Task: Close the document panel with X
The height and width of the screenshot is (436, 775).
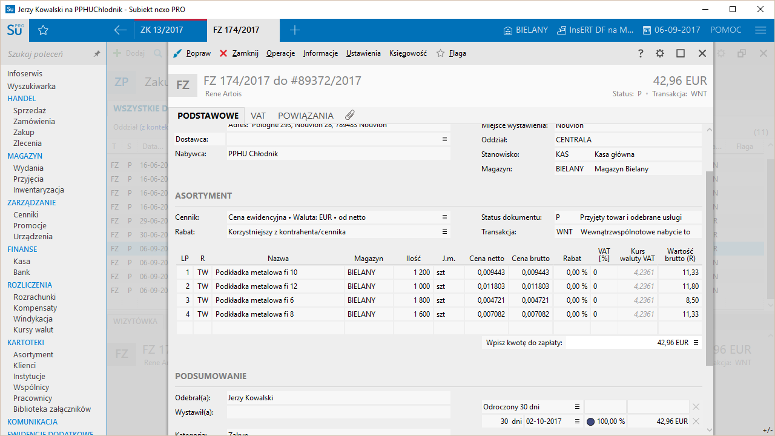Action: coord(702,53)
